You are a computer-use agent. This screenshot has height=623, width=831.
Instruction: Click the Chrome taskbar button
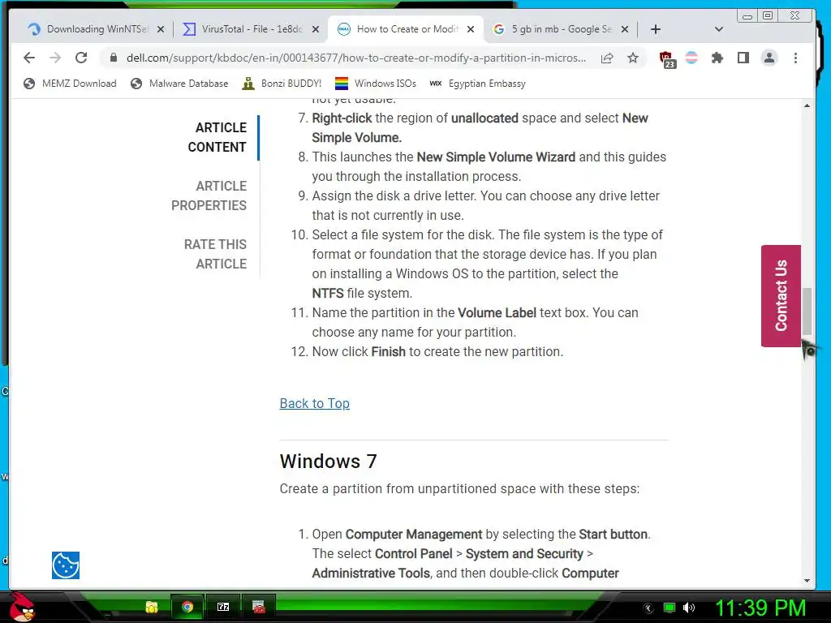point(187,607)
